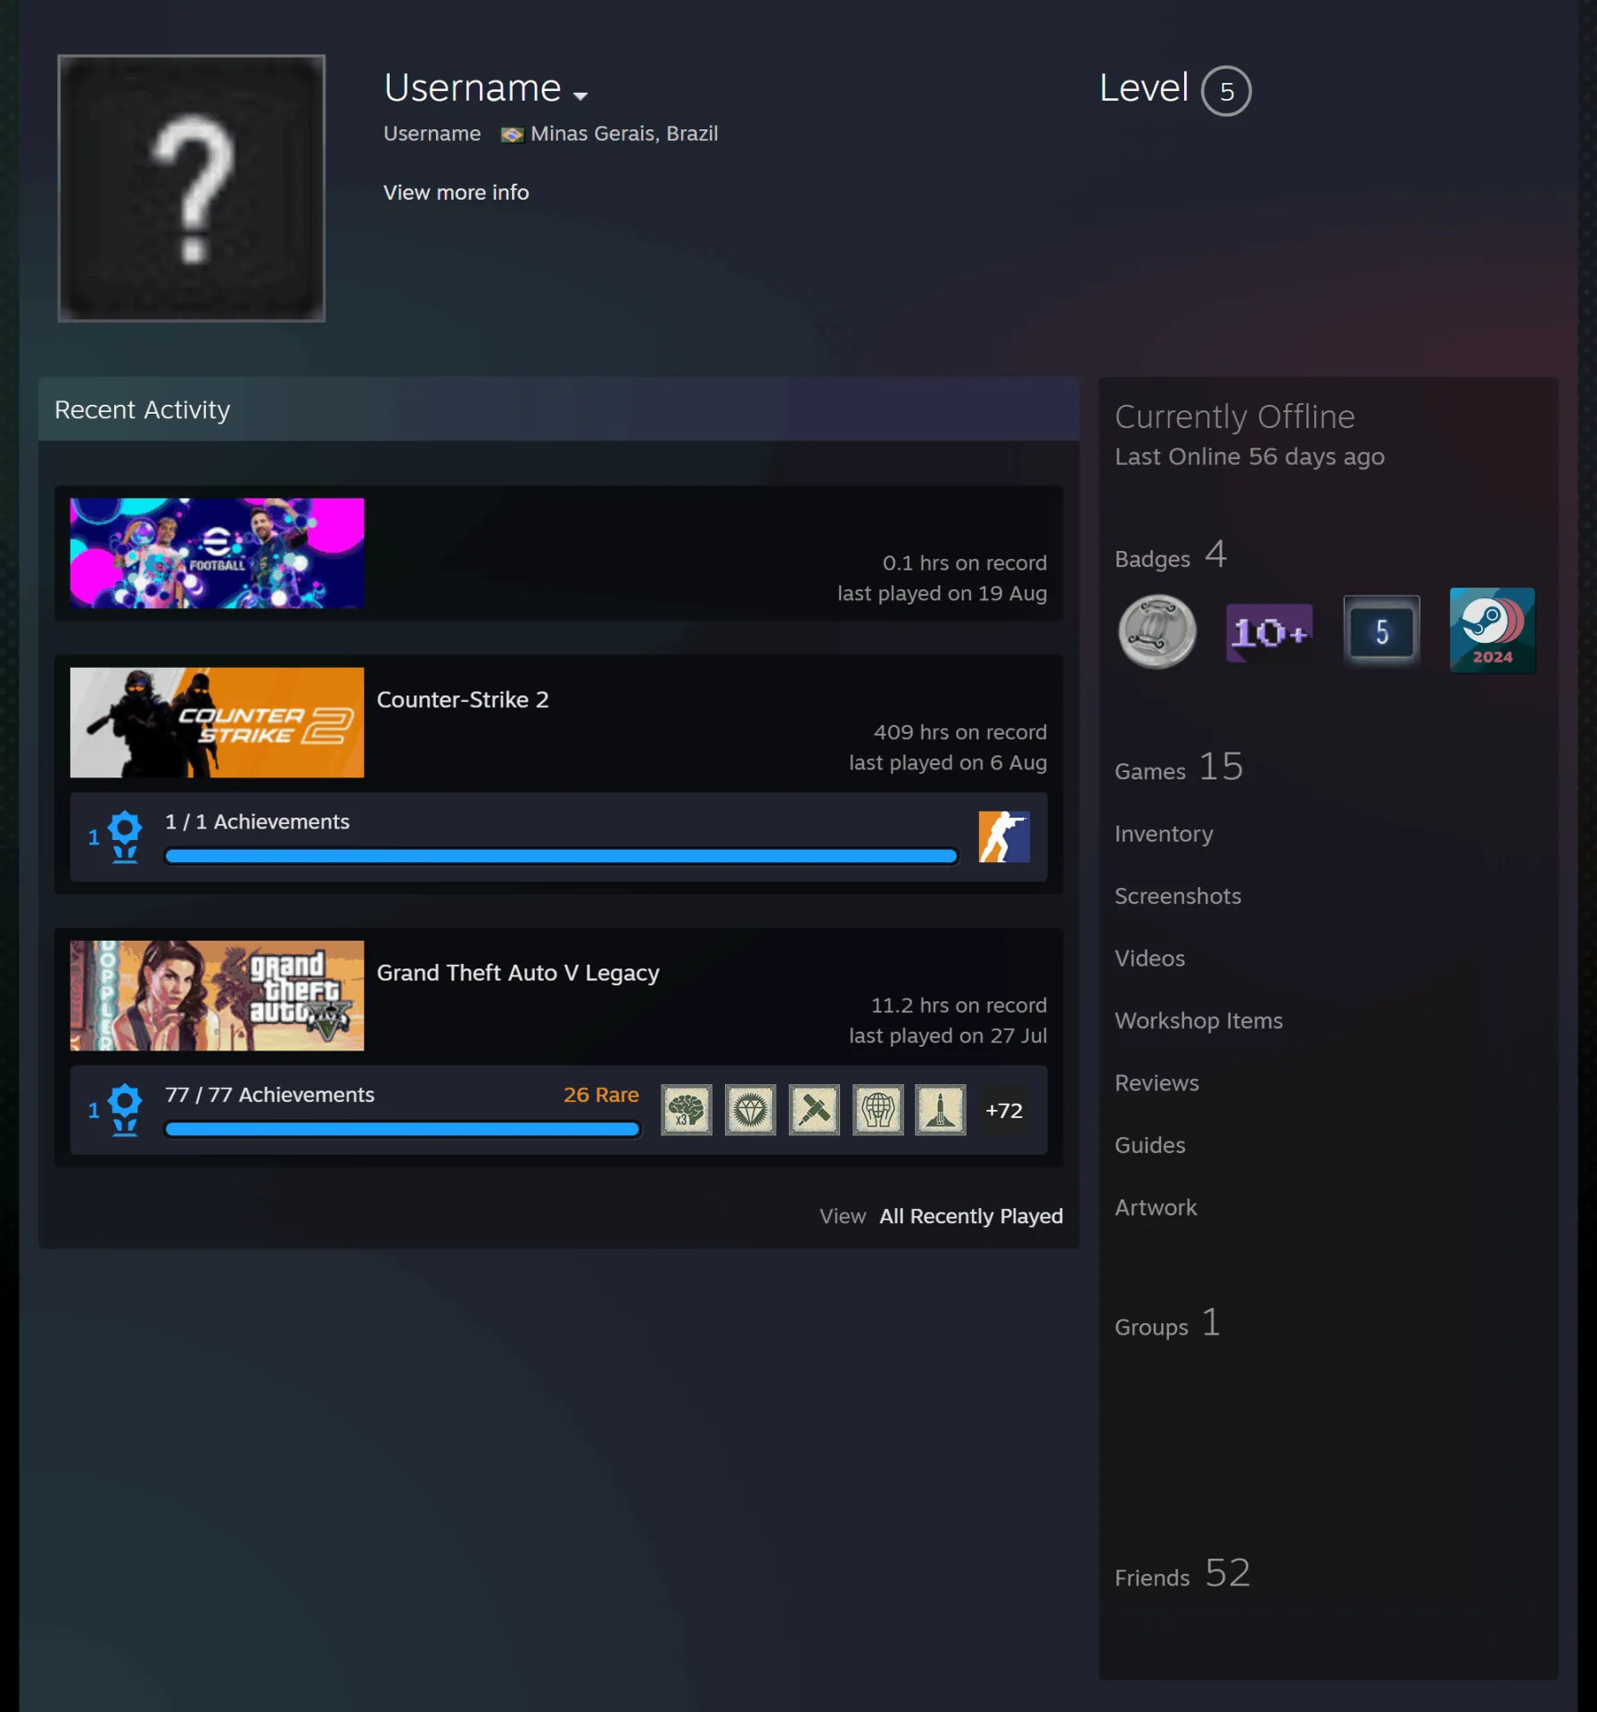1597x1712 pixels.
Task: Open the brain x3 GTA achievement icon
Action: point(686,1110)
